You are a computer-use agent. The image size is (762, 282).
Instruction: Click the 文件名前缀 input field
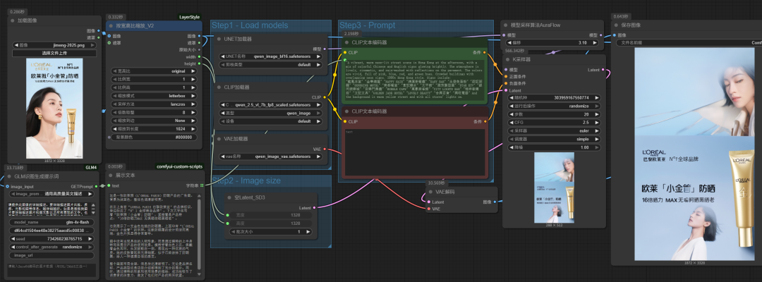[x=689, y=43]
